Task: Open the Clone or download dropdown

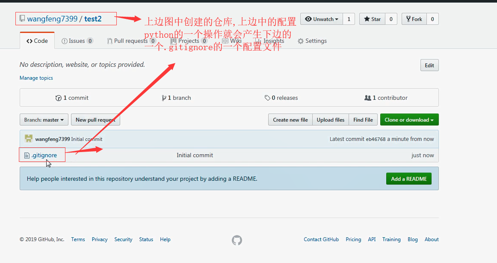Action: click(x=409, y=120)
